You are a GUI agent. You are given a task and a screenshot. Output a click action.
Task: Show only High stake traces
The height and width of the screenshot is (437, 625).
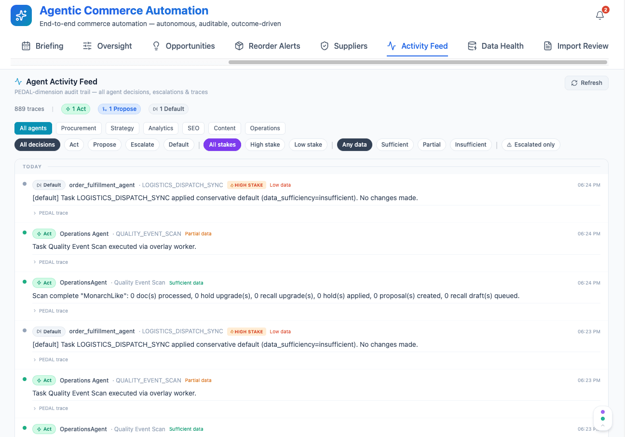tap(265, 145)
